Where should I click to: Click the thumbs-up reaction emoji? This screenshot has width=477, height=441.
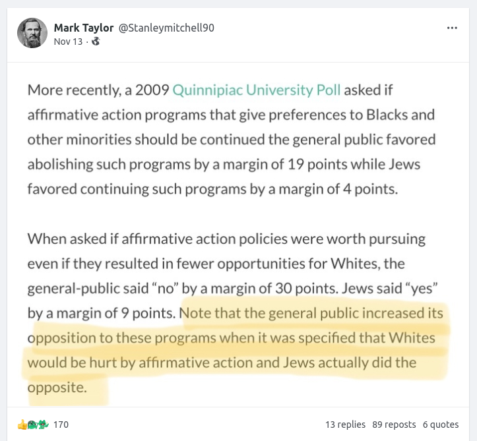[x=22, y=425]
